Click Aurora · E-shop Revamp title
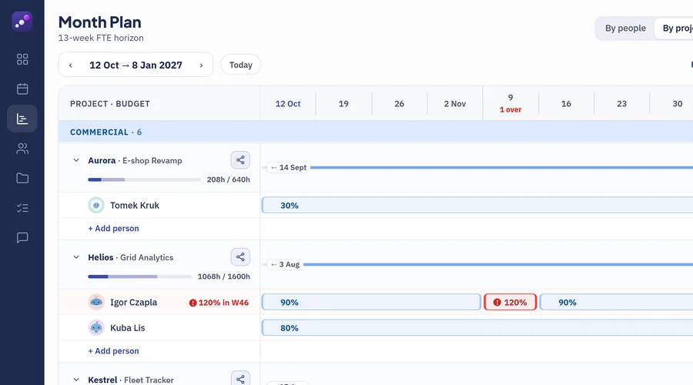Screen dimensions: 693x385 (135, 160)
